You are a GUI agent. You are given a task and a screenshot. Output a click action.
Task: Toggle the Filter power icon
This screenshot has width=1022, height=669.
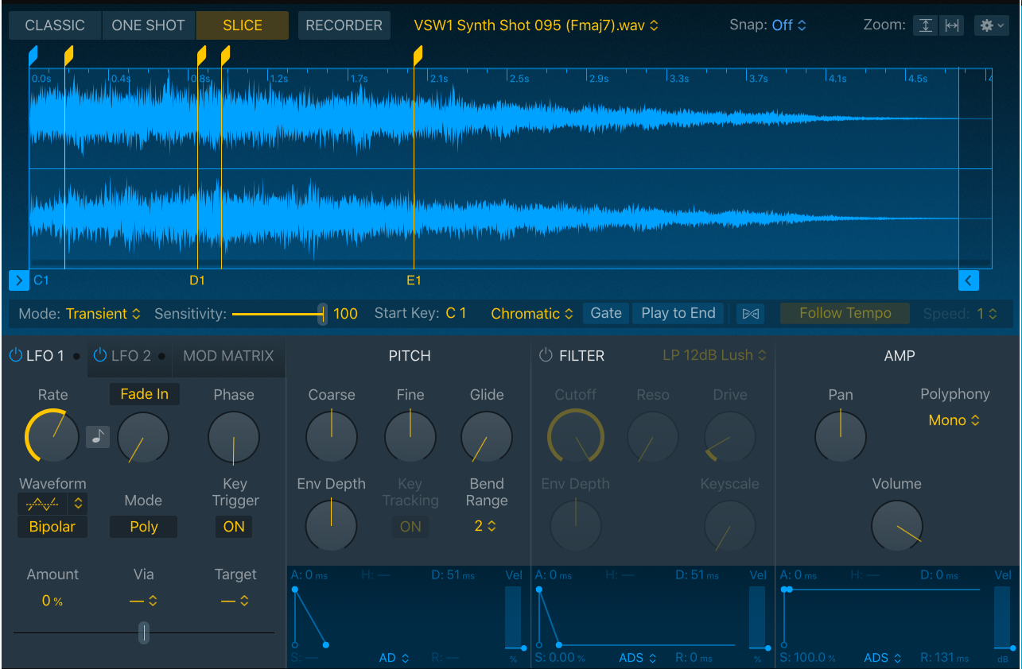point(546,356)
